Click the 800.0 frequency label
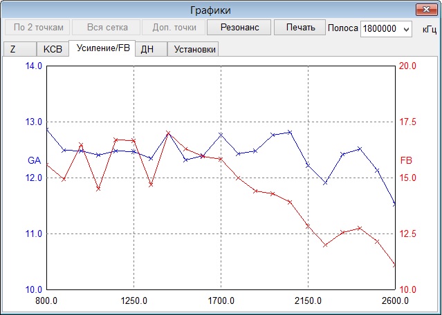This screenshot has width=442, height=315. (46, 300)
